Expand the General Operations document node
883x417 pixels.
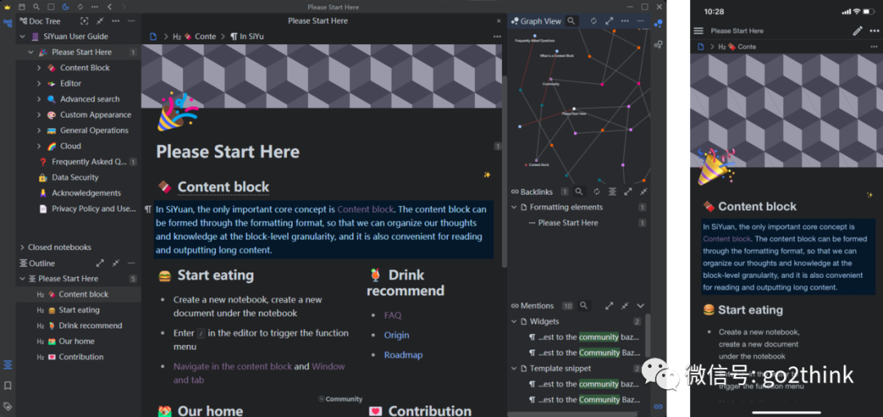coord(39,130)
